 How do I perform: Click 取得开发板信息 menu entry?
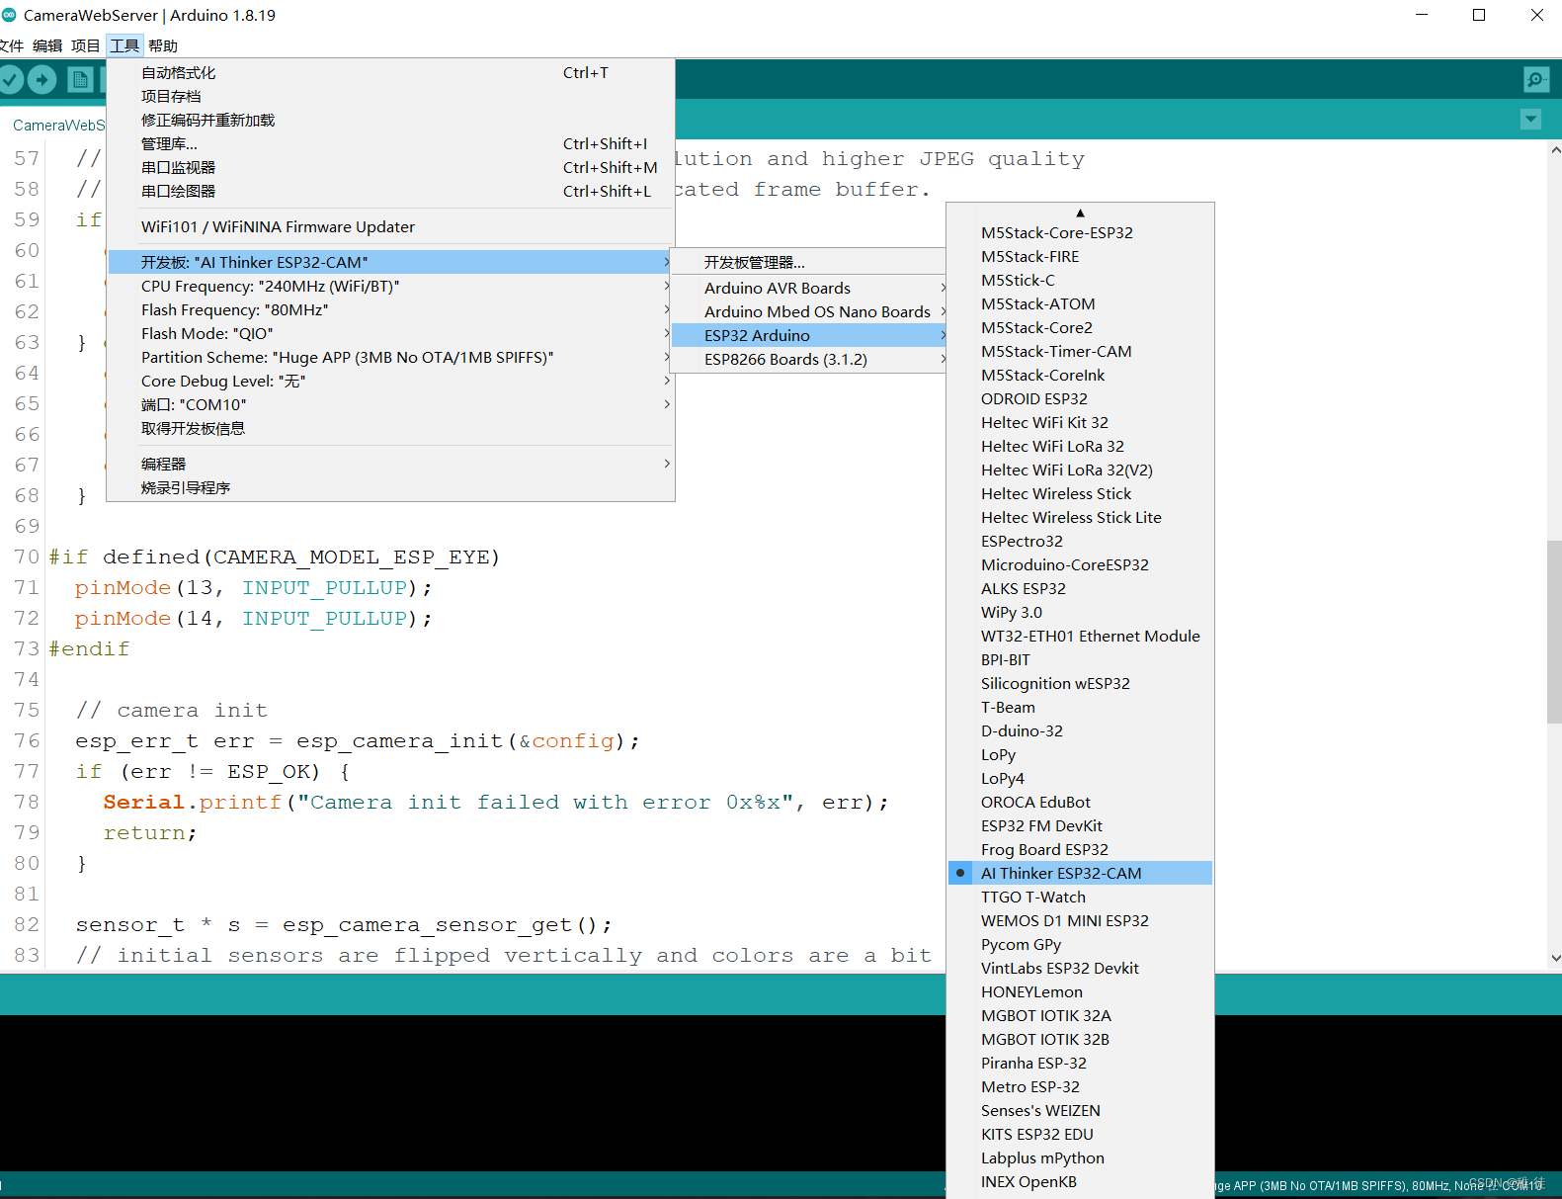click(x=390, y=428)
